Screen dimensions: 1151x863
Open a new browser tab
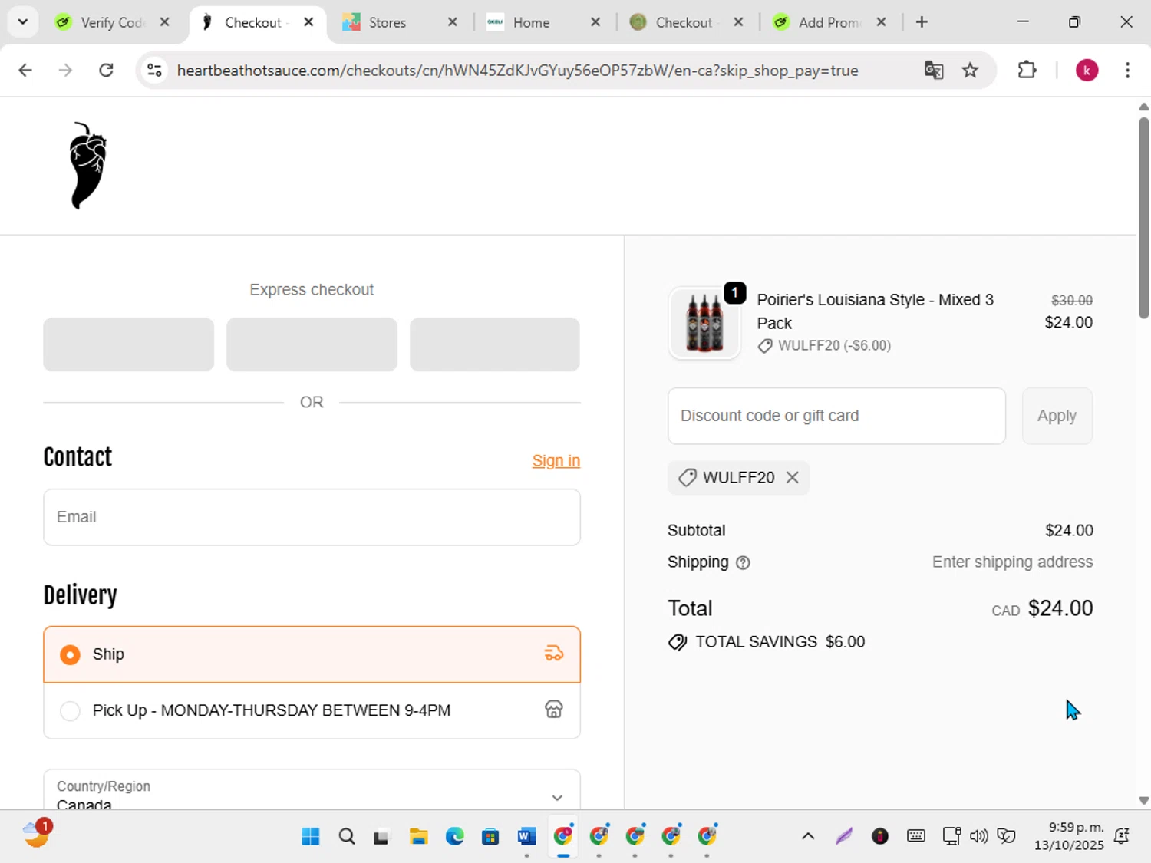click(x=922, y=22)
